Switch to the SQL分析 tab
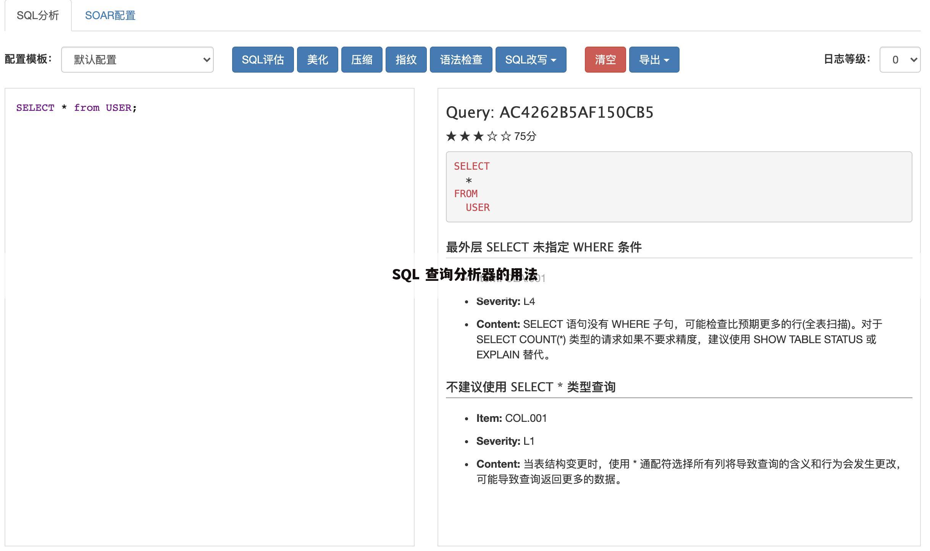The height and width of the screenshot is (551, 930). (38, 15)
